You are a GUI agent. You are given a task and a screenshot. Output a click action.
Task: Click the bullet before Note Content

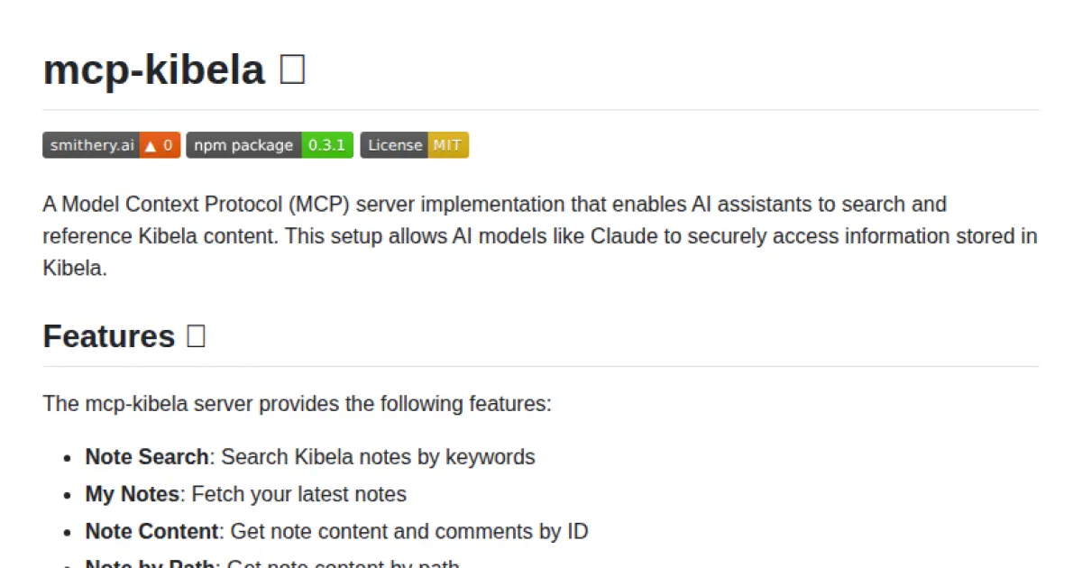tap(68, 532)
